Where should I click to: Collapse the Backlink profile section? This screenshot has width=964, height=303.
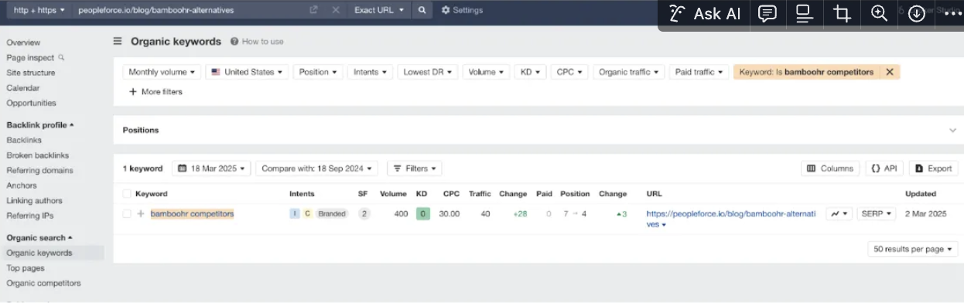[x=40, y=124]
